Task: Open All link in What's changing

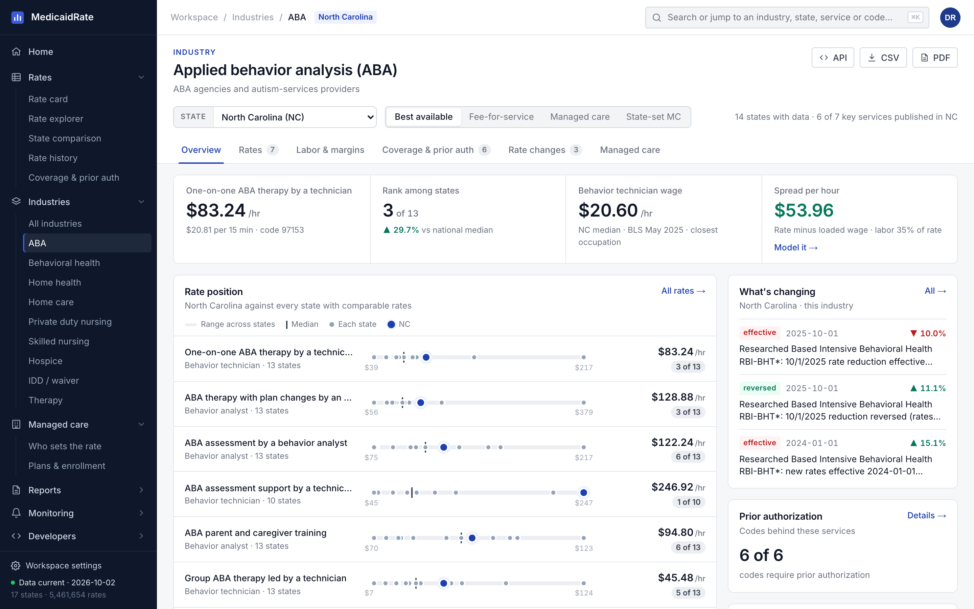Action: 935,291
